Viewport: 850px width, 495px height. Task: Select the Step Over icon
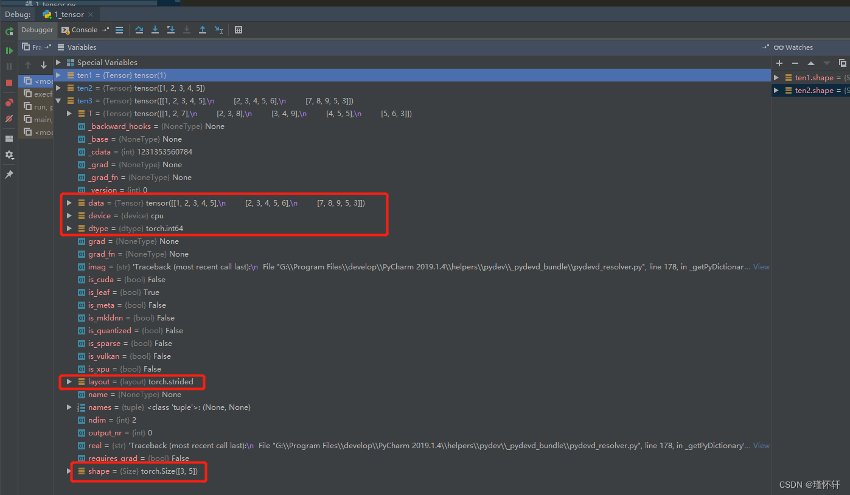click(139, 29)
